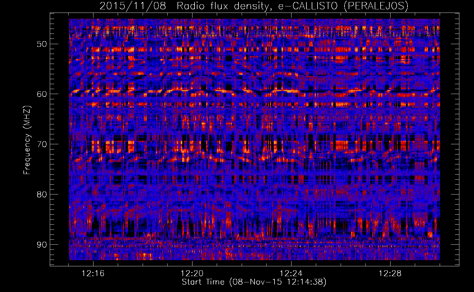Click the "Frequency (MHZ)" axis label
474x292 pixels.
coord(27,140)
